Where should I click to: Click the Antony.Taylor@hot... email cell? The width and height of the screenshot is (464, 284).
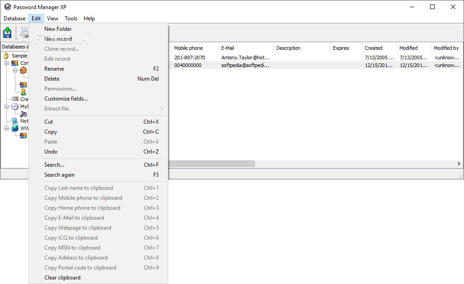pos(245,58)
